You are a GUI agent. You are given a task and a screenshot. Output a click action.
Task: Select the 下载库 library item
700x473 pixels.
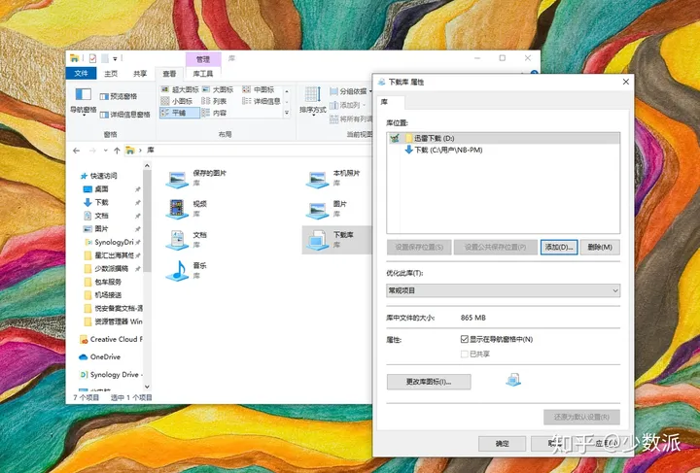337,240
